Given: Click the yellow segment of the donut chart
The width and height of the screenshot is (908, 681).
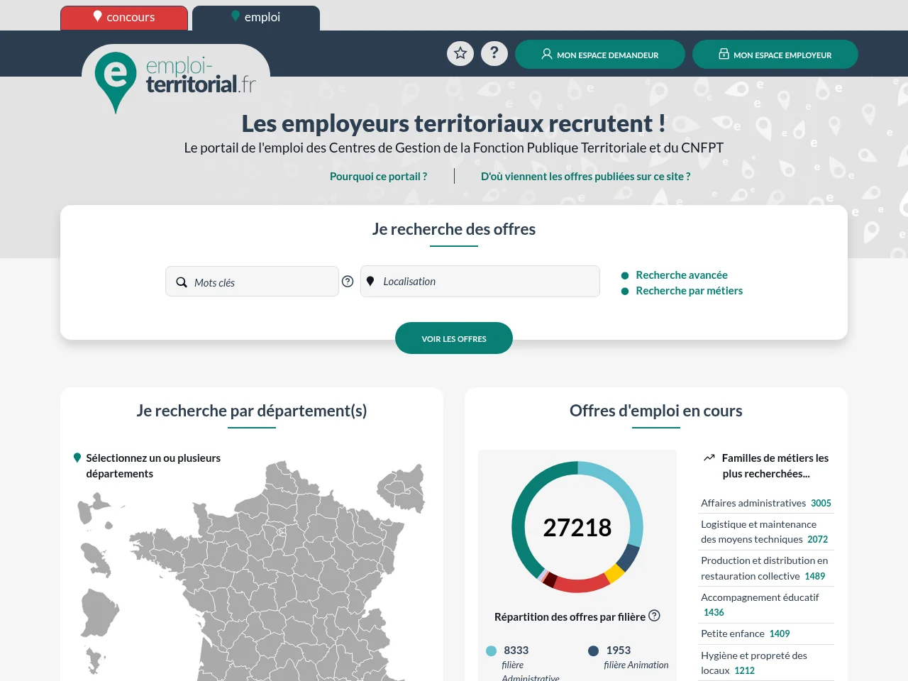Looking at the screenshot, I should [x=614, y=573].
